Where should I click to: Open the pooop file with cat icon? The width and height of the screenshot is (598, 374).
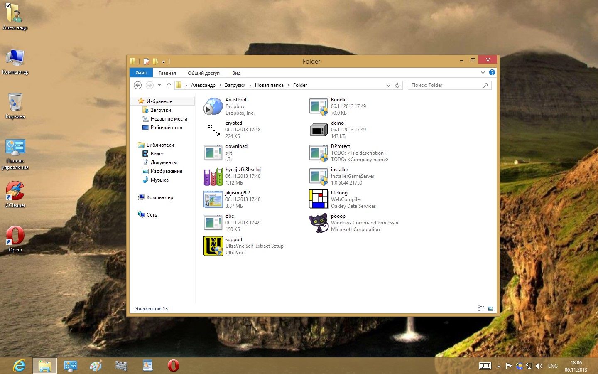coord(319,223)
